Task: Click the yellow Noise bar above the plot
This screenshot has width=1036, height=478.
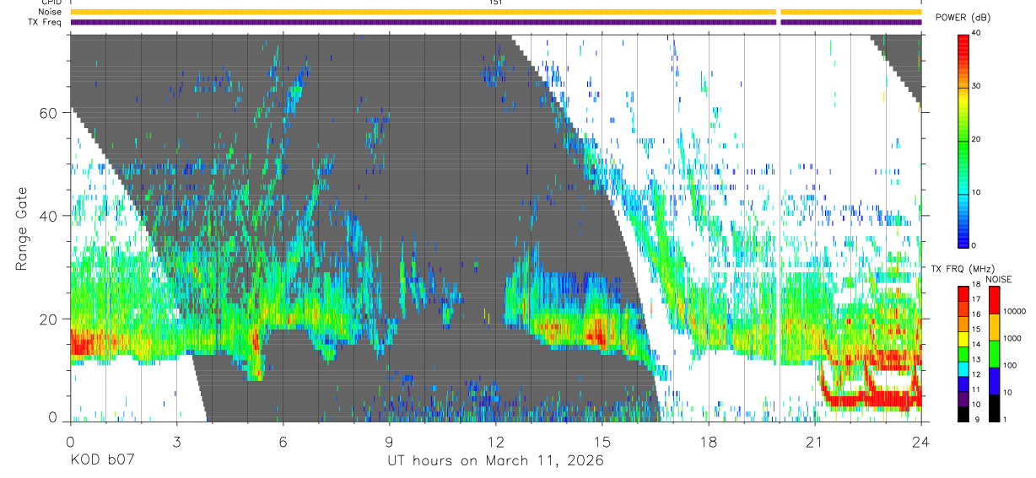Action: click(x=496, y=12)
